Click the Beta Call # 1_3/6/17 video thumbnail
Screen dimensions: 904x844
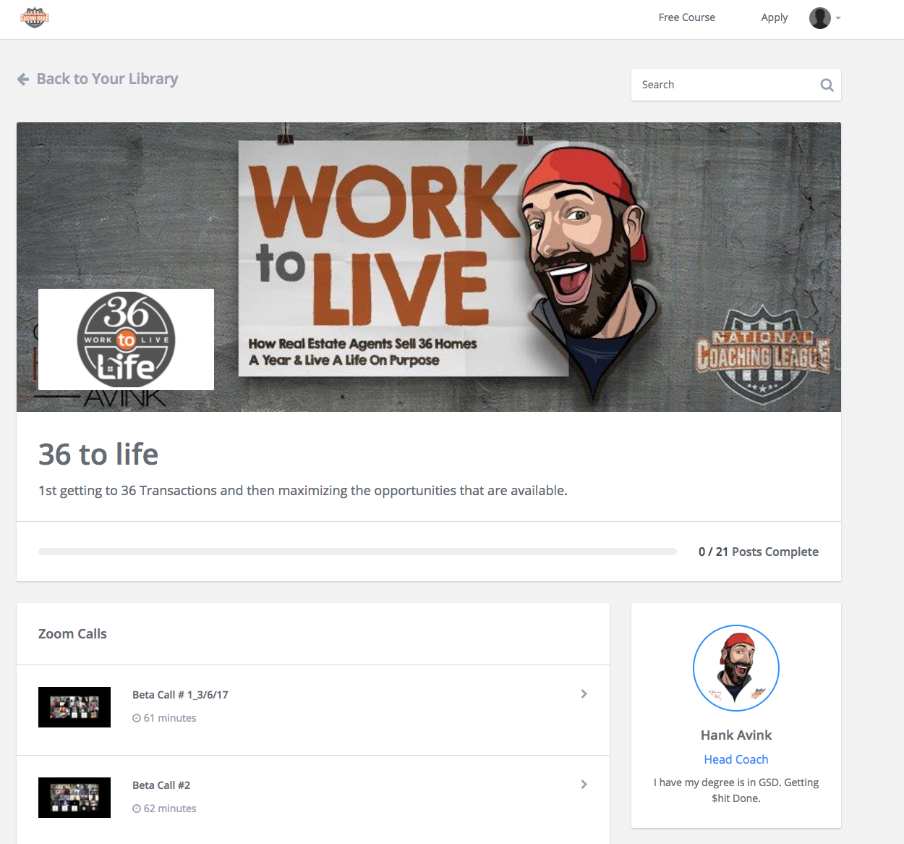click(x=74, y=707)
